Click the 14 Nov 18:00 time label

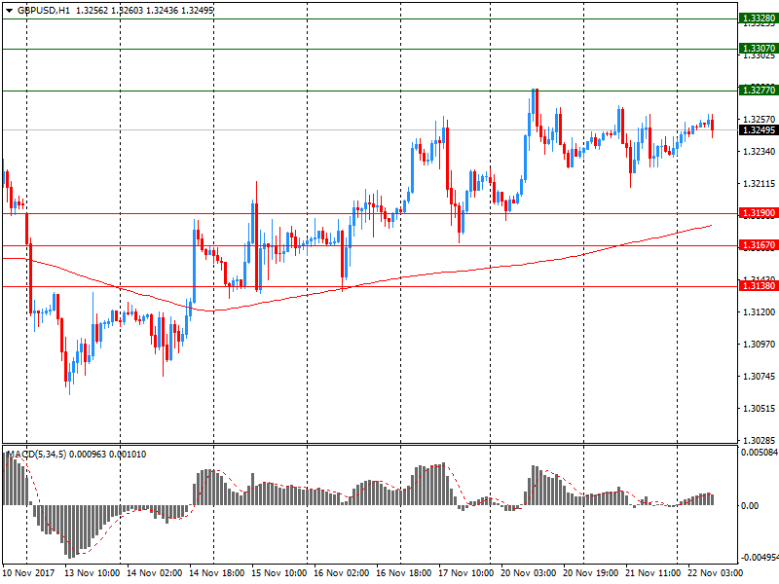coord(216,573)
